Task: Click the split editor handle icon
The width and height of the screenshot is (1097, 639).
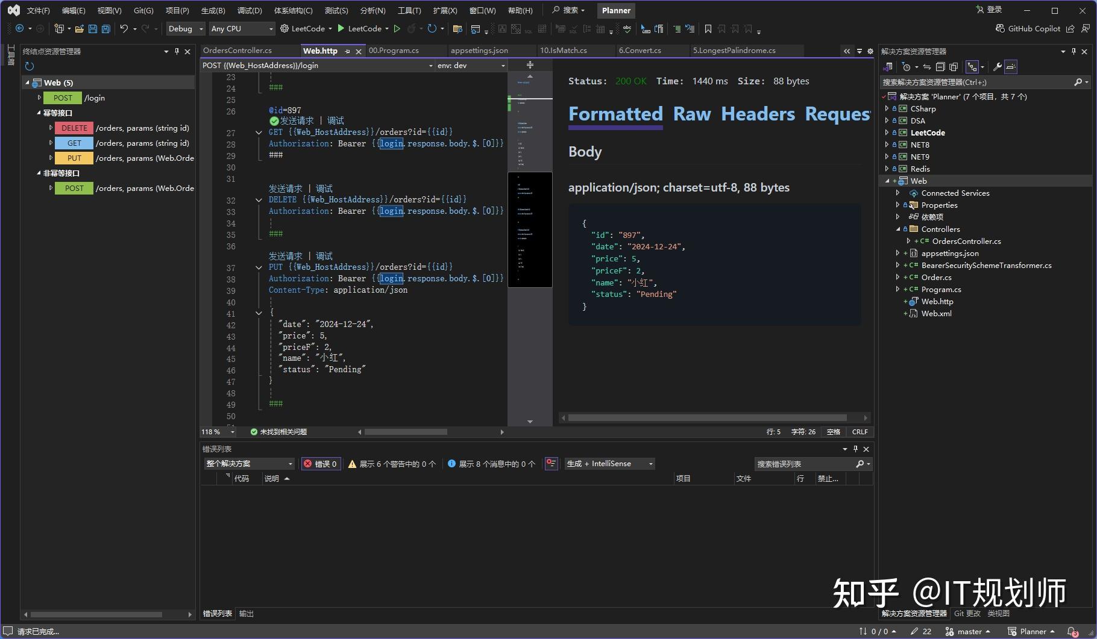Action: click(x=530, y=65)
